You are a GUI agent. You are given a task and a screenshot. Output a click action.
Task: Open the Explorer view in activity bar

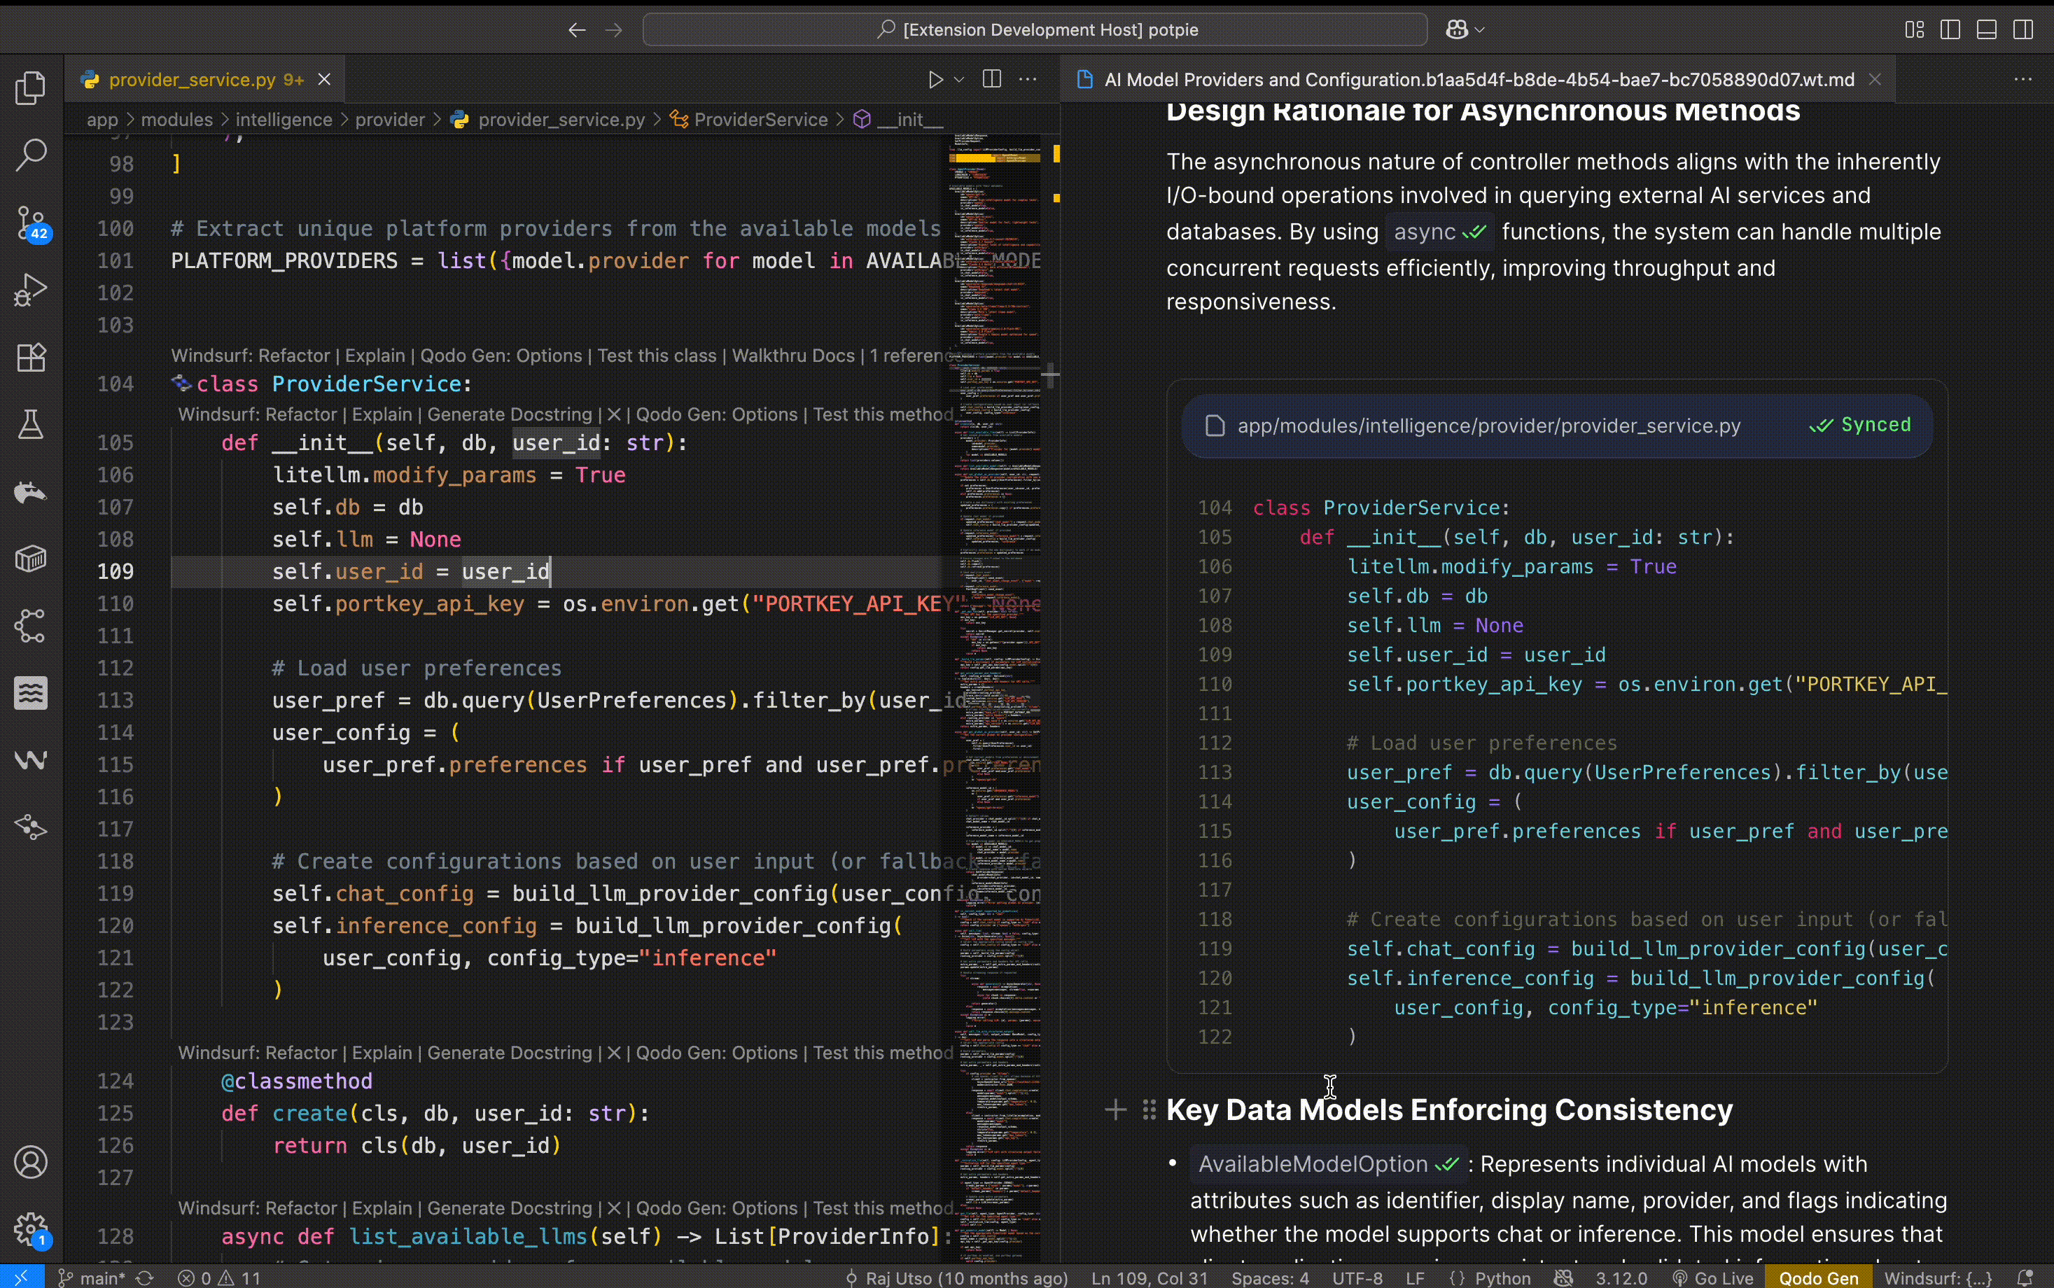coord(31,87)
